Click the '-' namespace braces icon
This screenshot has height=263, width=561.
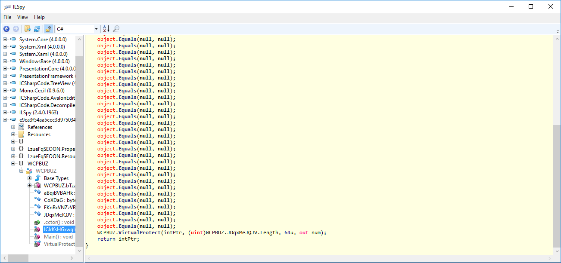pos(21,142)
